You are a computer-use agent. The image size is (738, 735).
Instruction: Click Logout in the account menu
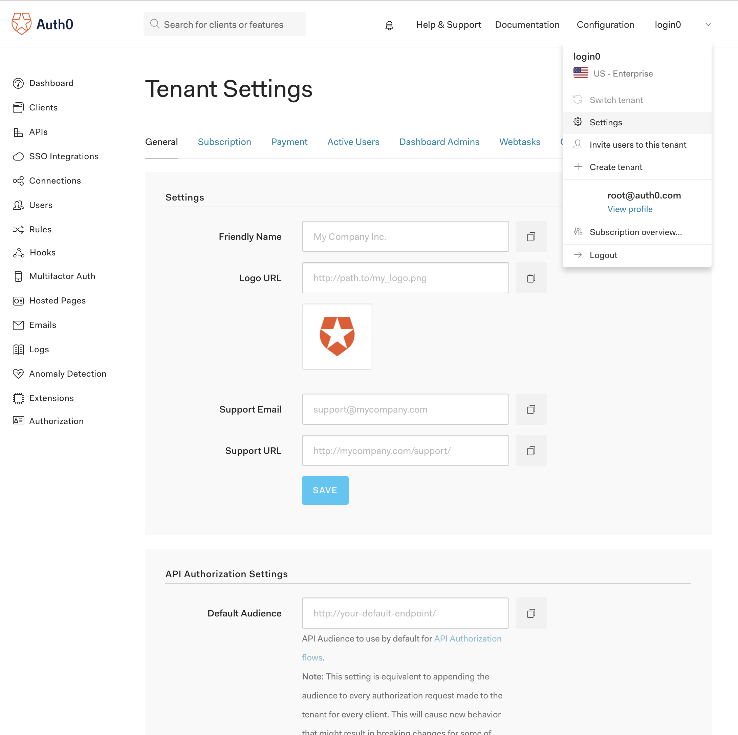[603, 255]
